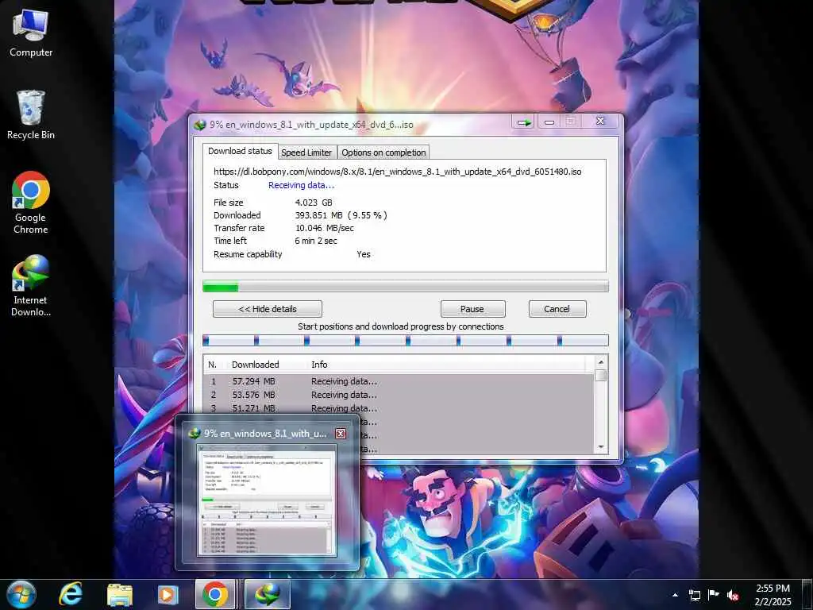Minimize the download dialog

click(x=549, y=122)
